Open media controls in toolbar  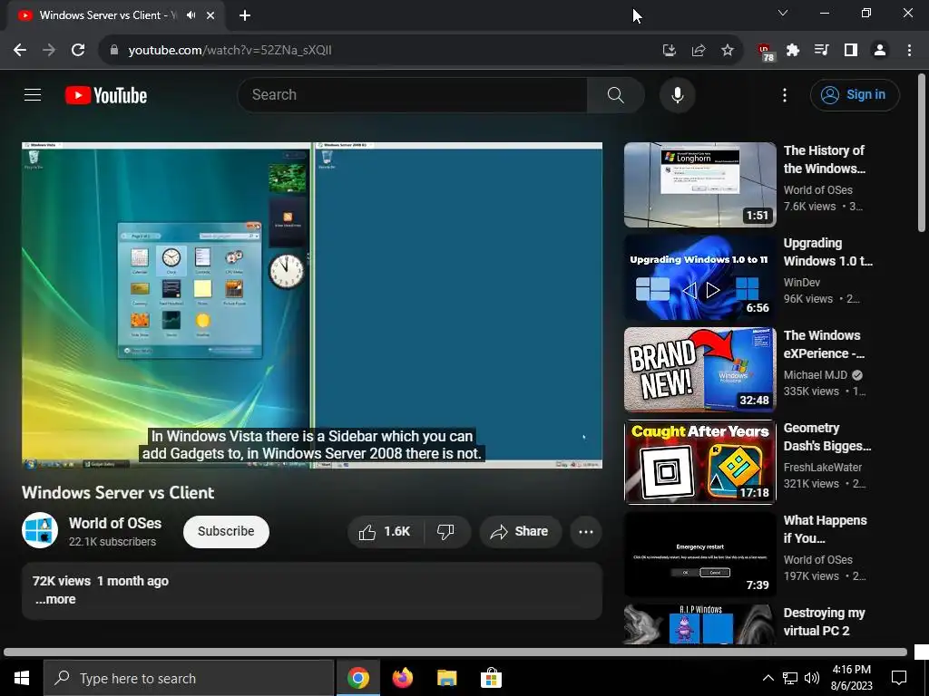pos(822,51)
